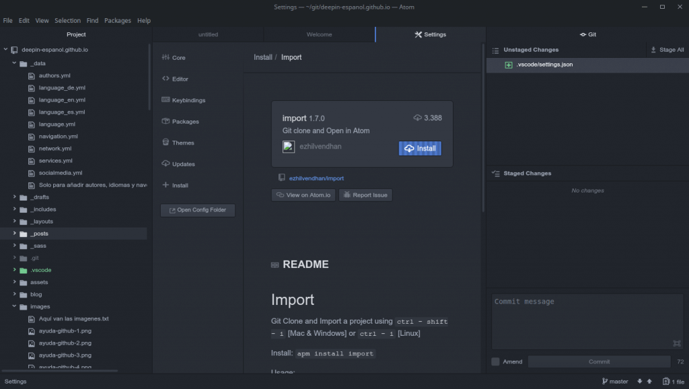
Task: Collapse the _data folder
Action: coord(14,63)
